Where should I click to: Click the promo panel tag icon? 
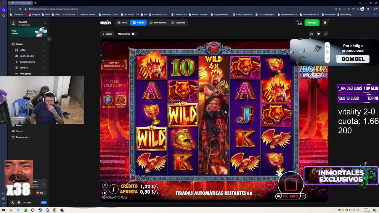[x=327, y=58]
